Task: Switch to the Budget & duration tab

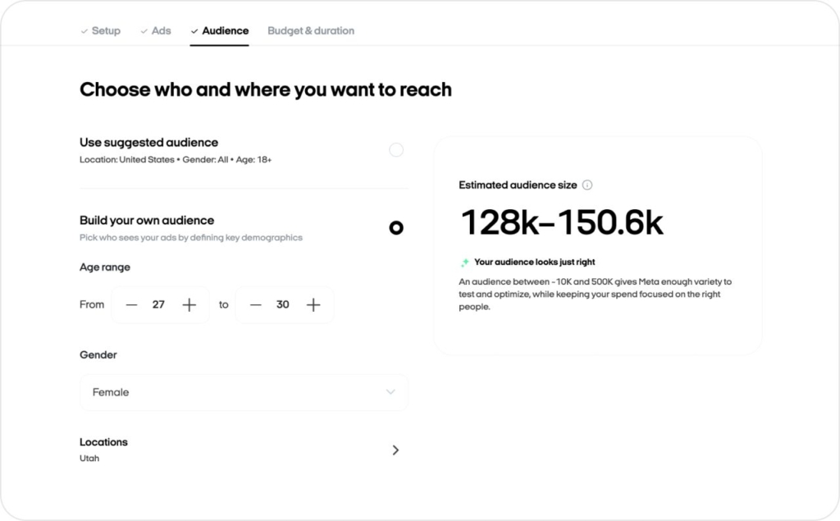Action: click(311, 30)
